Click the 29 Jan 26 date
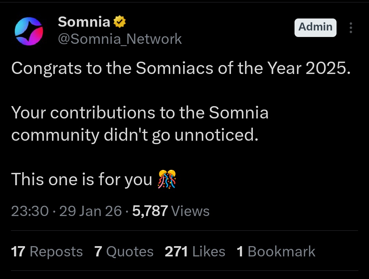Viewport: 369px width, 279px height. click(91, 211)
